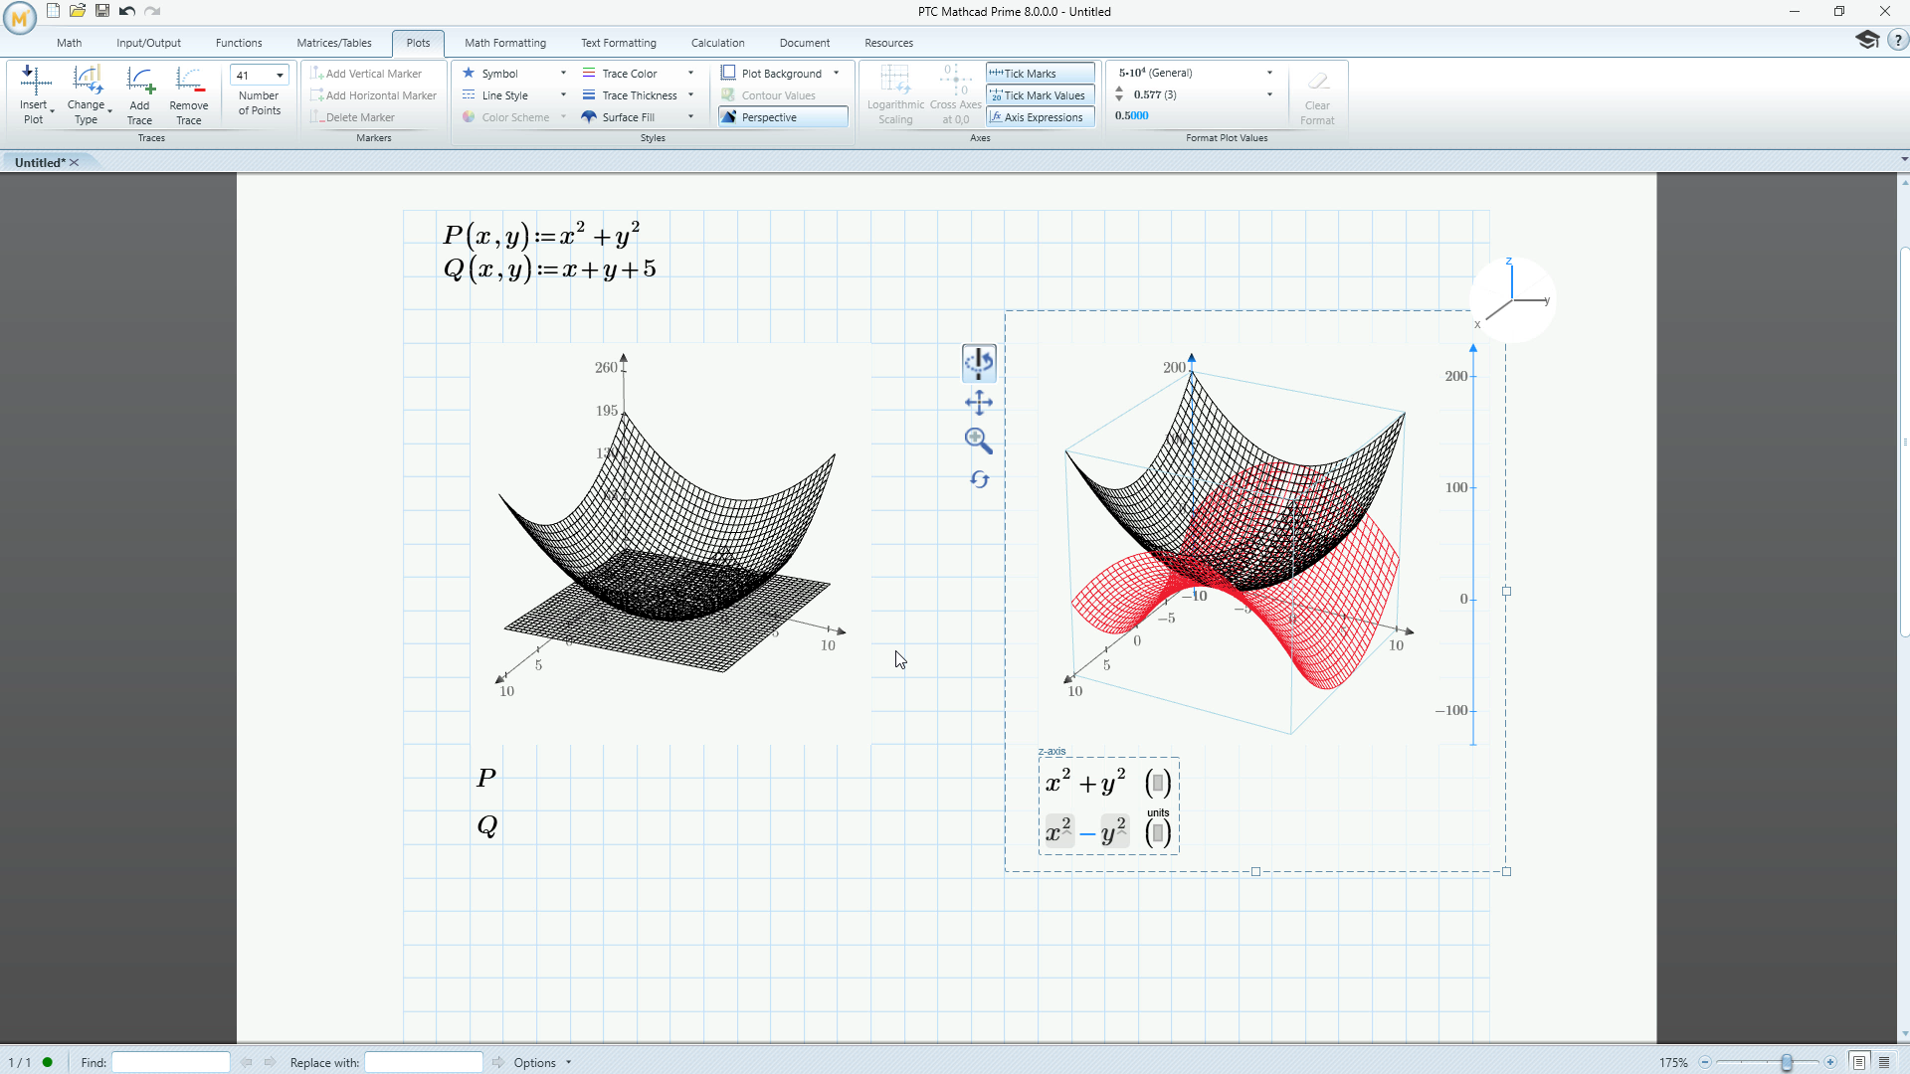
Task: Toggle Tick Mark Values display
Action: click(1041, 95)
